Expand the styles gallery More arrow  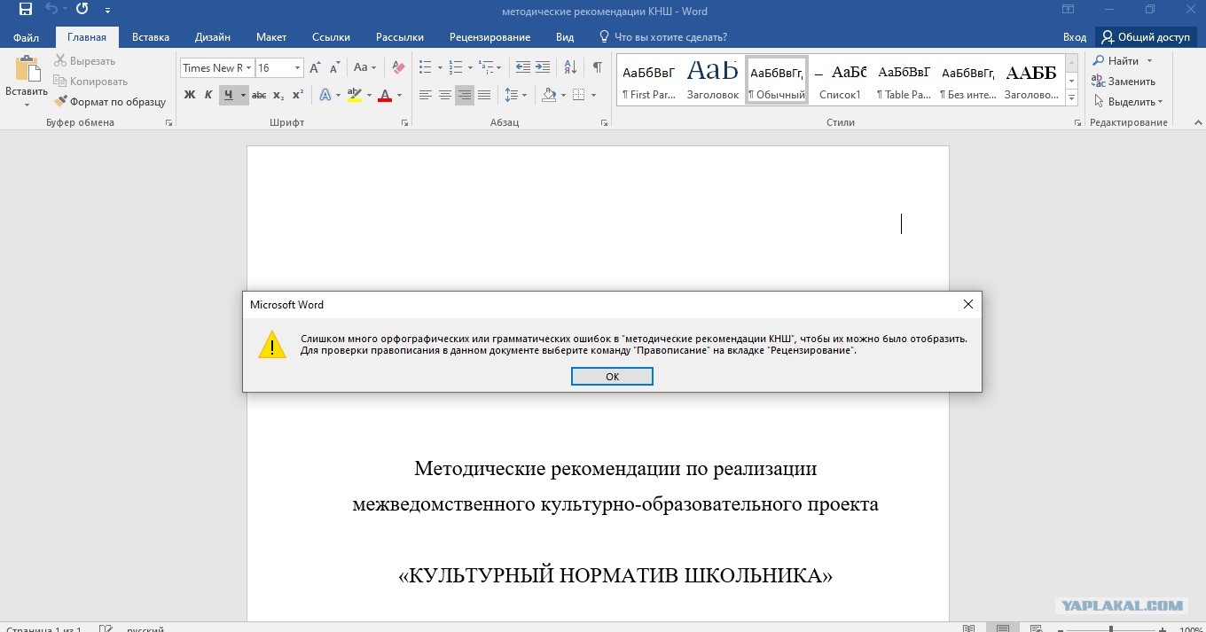click(1071, 97)
